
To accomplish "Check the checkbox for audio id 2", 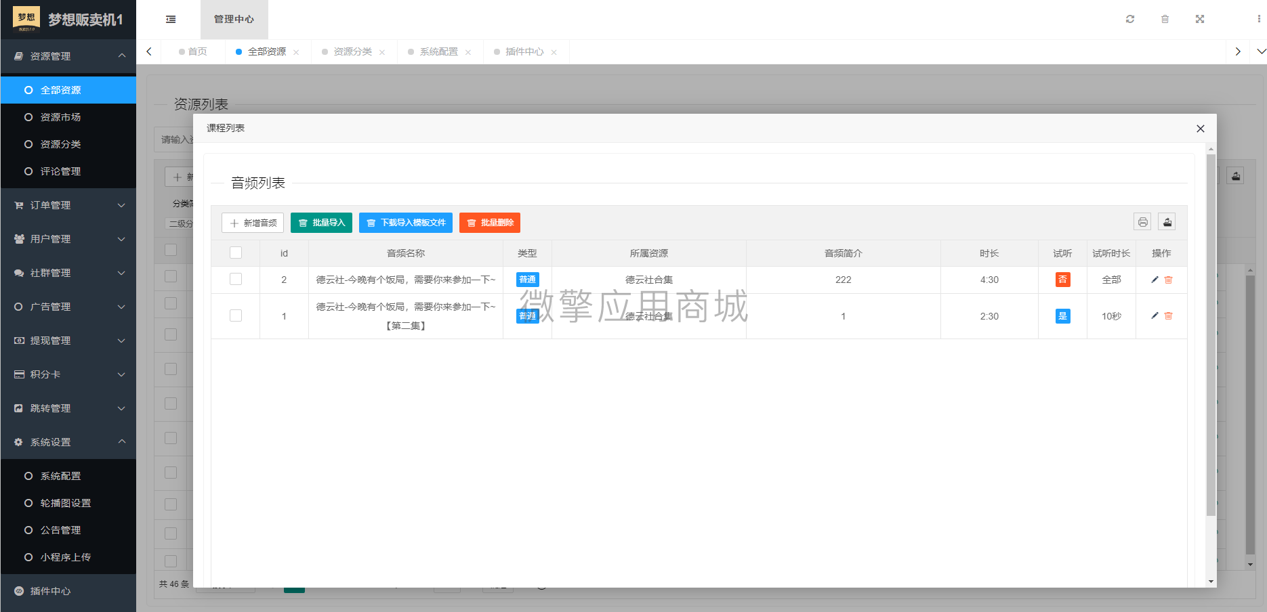I will click(236, 279).
